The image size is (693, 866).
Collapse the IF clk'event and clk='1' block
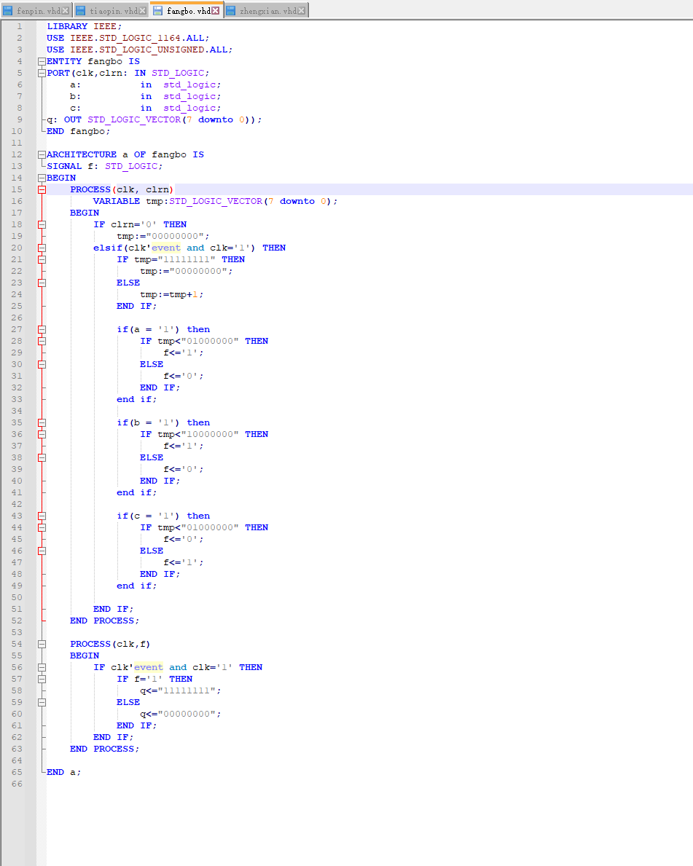[x=42, y=666]
